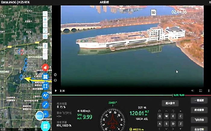Click the blue two-point line measurement button

tap(45, 105)
